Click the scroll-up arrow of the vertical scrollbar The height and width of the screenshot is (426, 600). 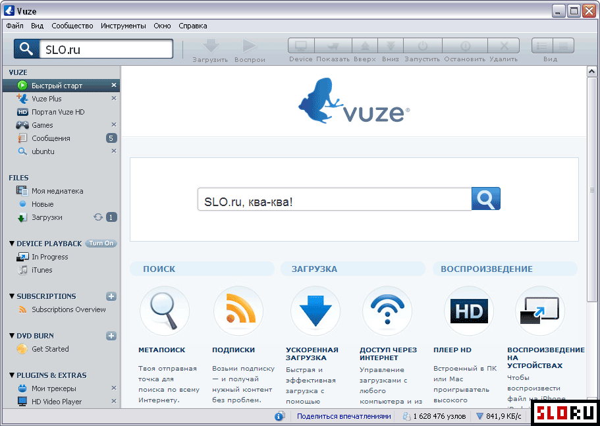coord(591,72)
